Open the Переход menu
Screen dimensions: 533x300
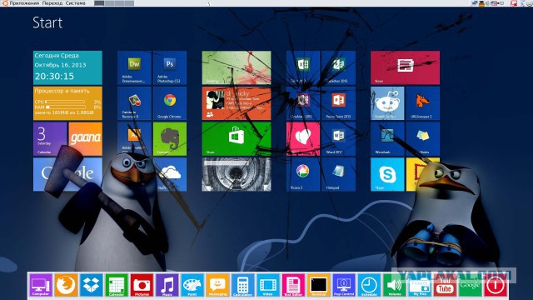point(52,3)
